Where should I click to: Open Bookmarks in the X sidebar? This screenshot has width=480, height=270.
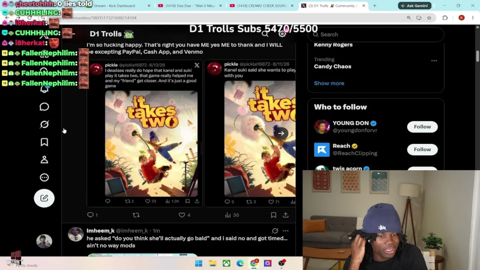pos(44,142)
